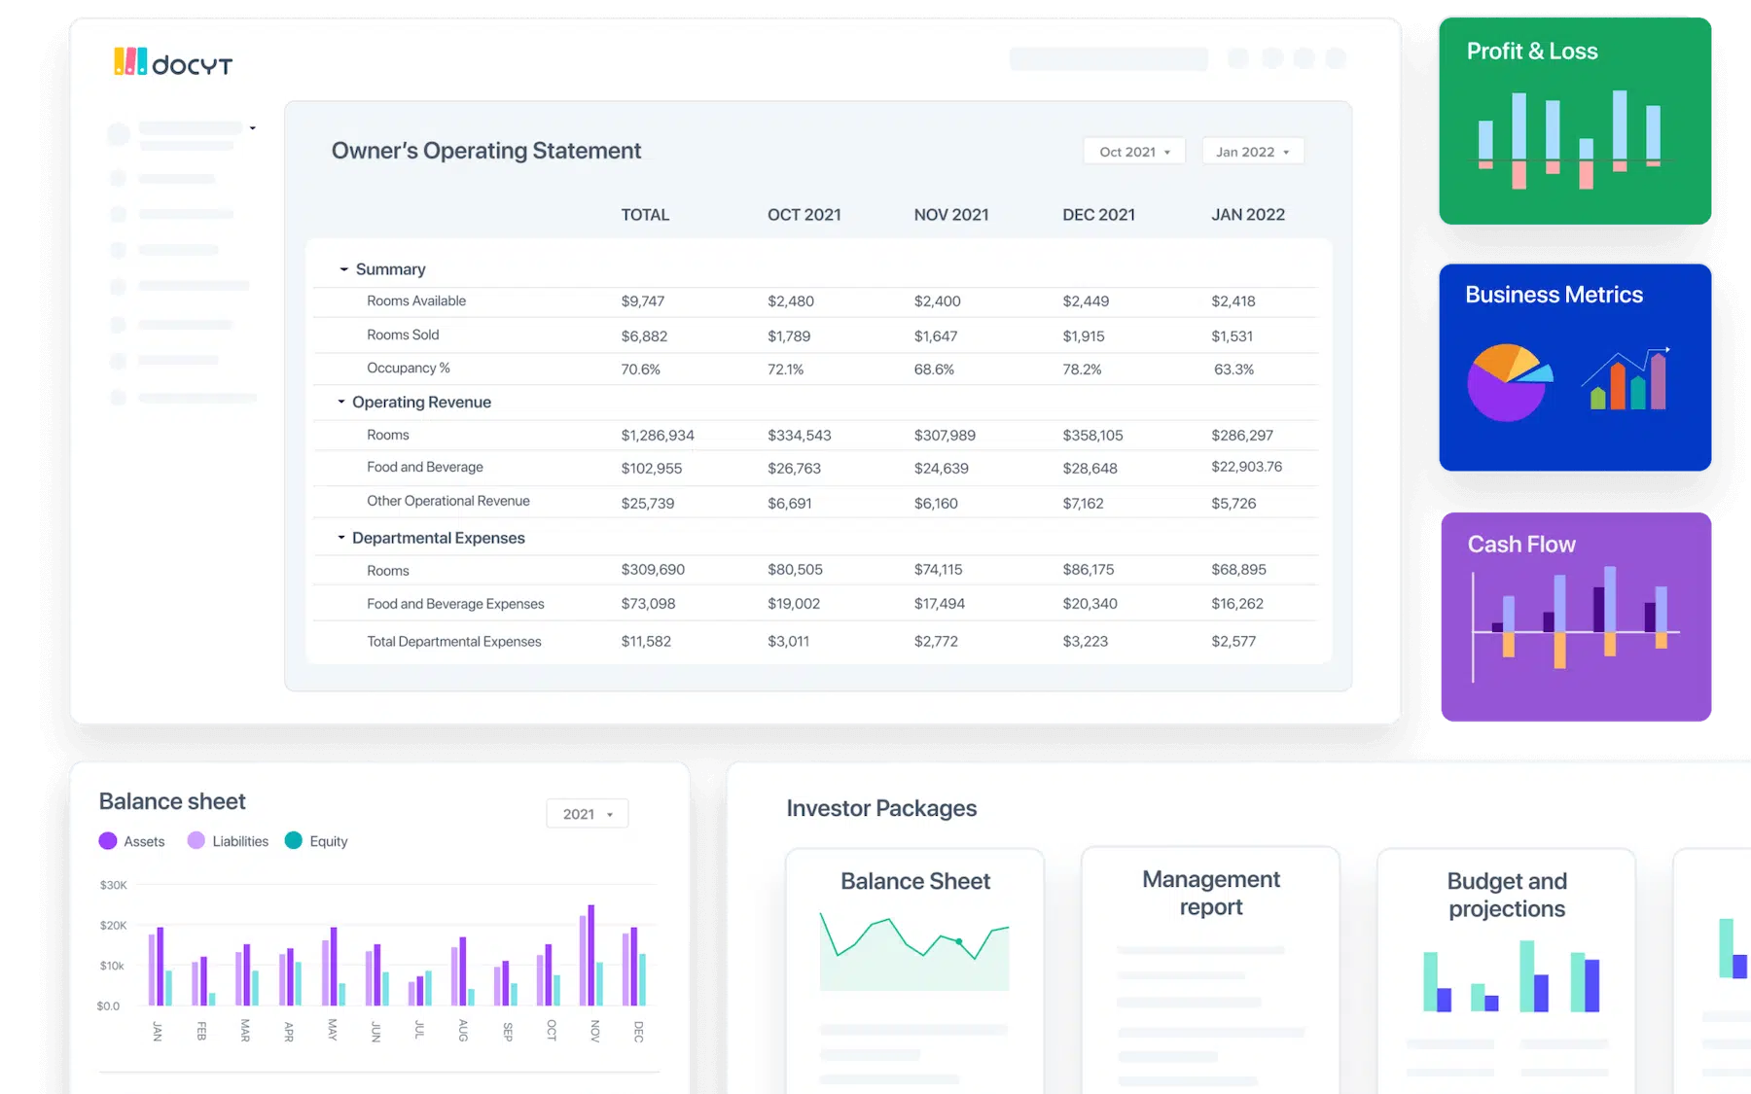The image size is (1751, 1094).
Task: Select the Total Departmental Expenses row label
Action: [454, 642]
